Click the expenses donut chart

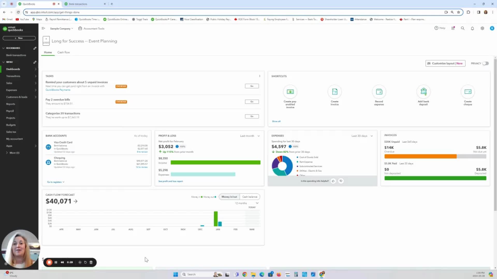(282, 166)
